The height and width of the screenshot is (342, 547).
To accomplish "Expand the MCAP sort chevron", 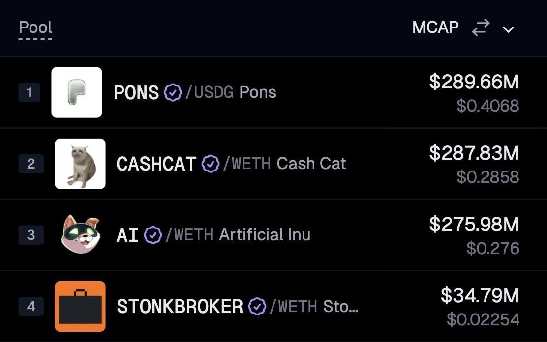I will click(x=508, y=29).
